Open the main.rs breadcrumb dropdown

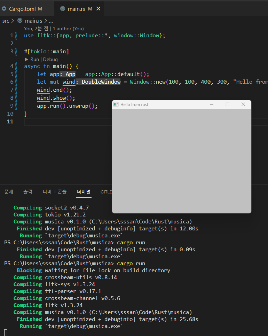(x=33, y=21)
